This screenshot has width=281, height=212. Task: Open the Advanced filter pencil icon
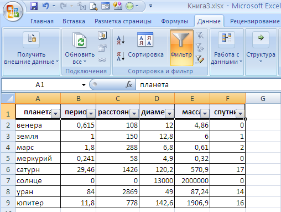pos(200,59)
